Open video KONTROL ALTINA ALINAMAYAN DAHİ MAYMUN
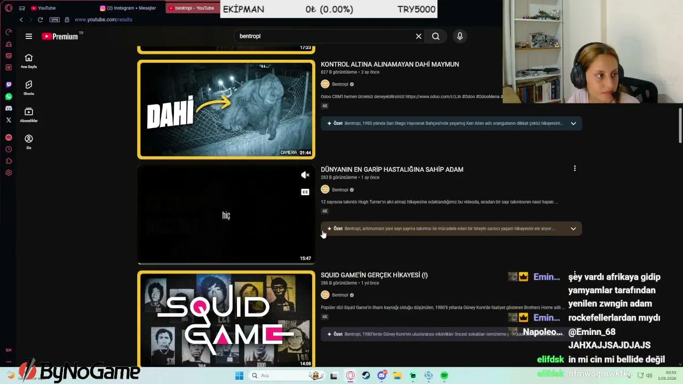 tap(390, 64)
